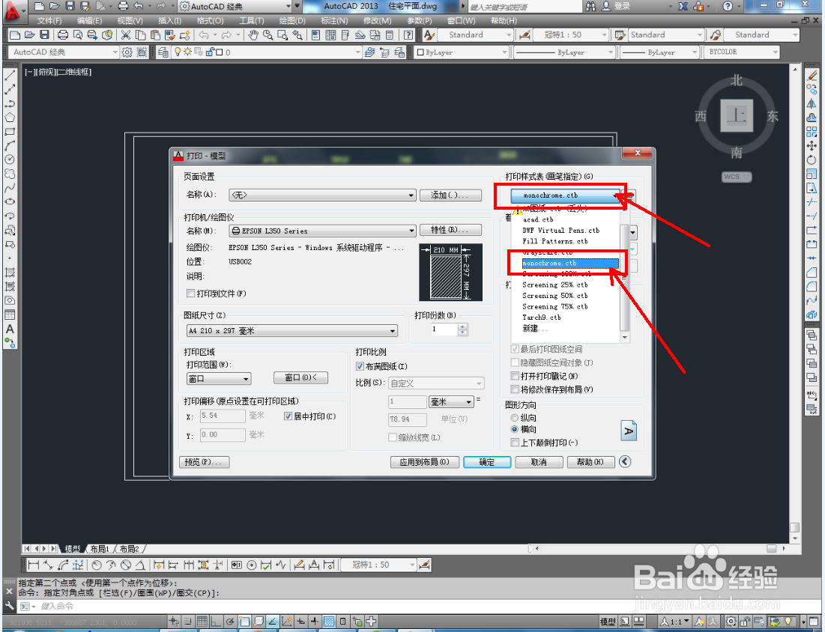Open the Tools menu
The height and width of the screenshot is (632, 825).
coord(252,20)
